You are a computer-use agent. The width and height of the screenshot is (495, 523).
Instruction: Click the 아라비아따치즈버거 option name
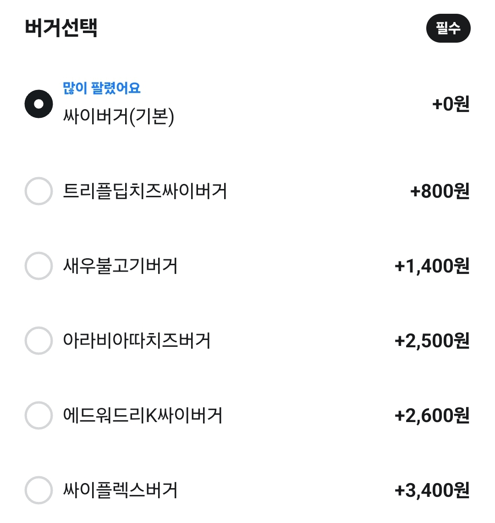tap(137, 341)
